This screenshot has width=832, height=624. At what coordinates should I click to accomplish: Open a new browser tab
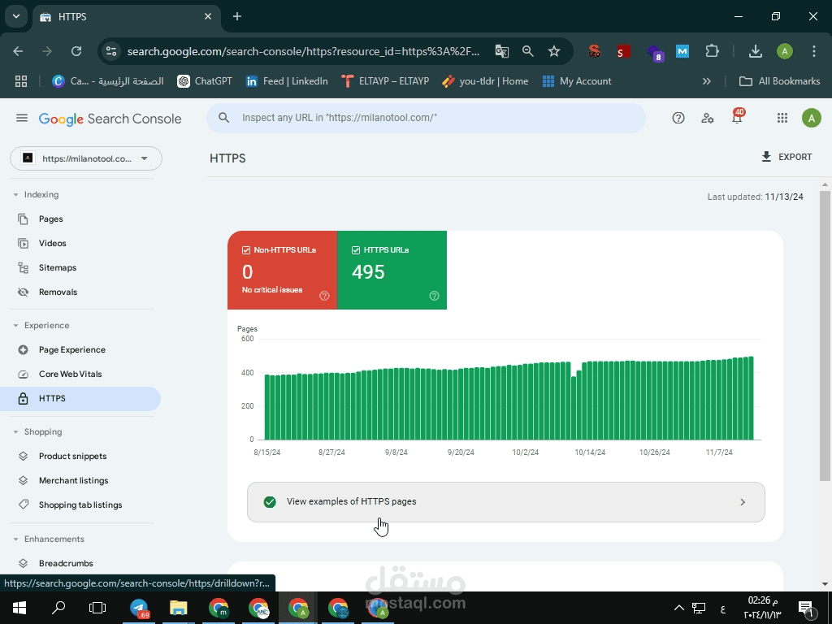tap(237, 16)
